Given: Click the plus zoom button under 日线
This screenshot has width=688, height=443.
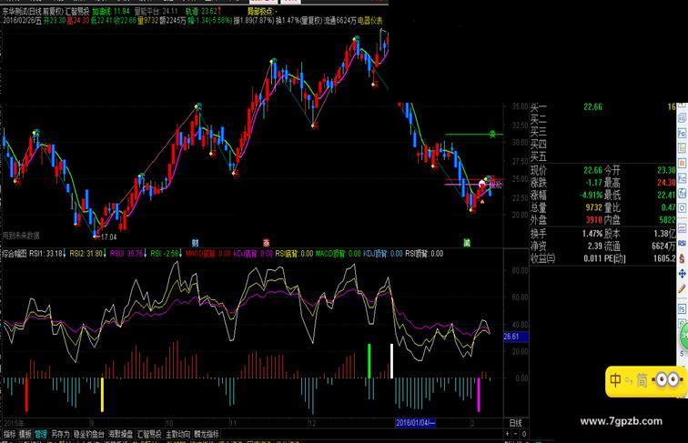Looking at the screenshot, I should coord(508,434).
